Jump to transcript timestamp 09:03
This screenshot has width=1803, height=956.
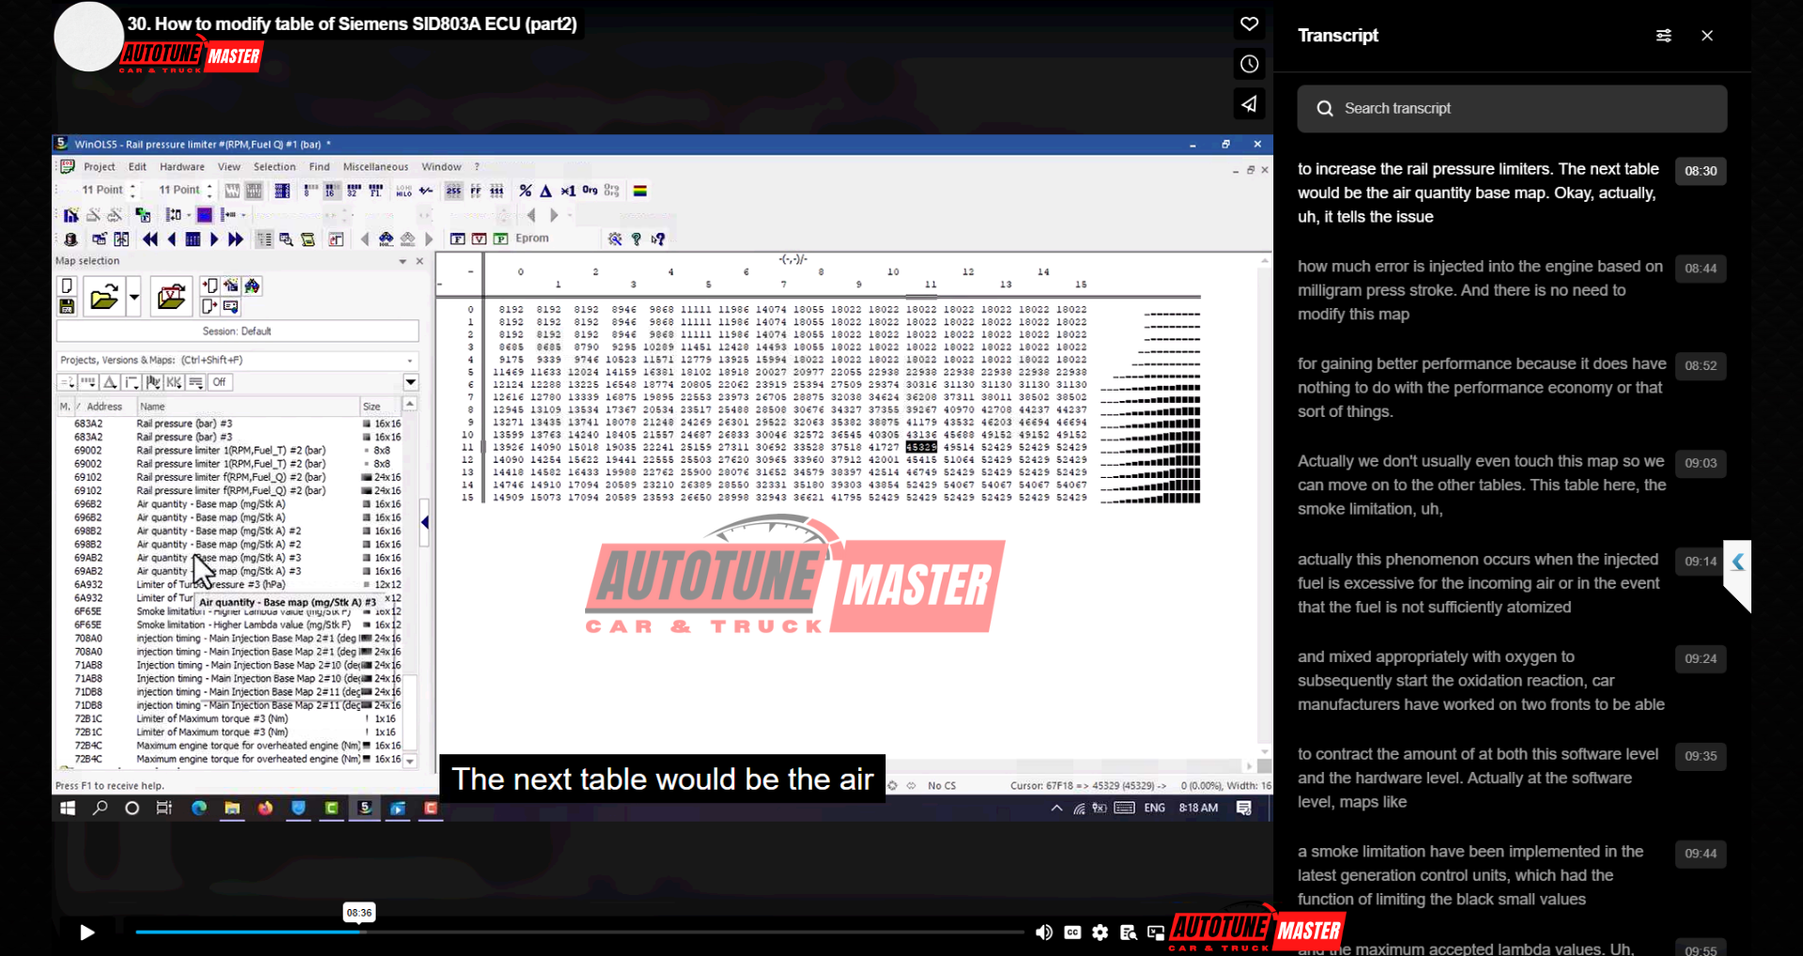[1700, 463]
